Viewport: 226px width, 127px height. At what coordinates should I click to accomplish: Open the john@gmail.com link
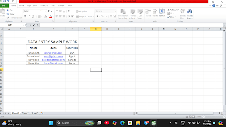click(53, 53)
